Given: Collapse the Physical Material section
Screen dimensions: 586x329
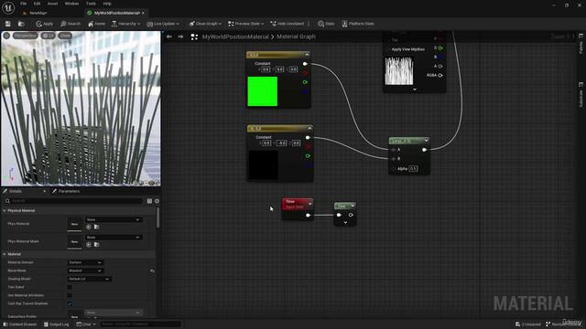Looking at the screenshot, I should click(5, 211).
